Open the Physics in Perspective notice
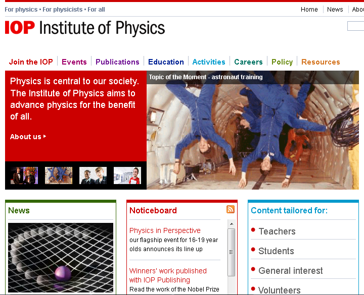 pyautogui.click(x=165, y=230)
